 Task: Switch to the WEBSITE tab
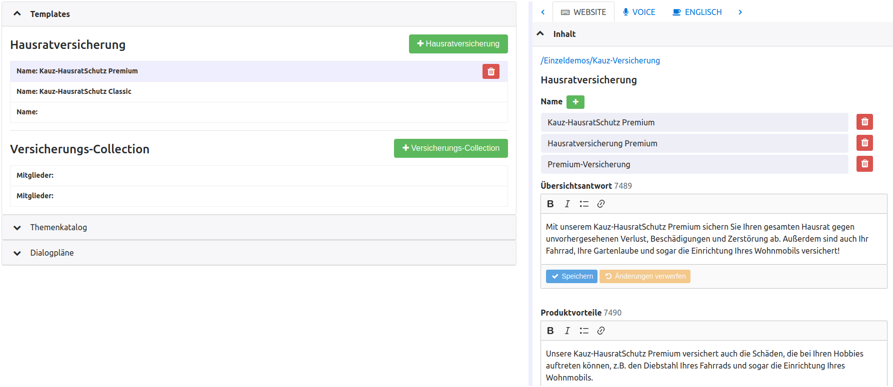coord(583,12)
